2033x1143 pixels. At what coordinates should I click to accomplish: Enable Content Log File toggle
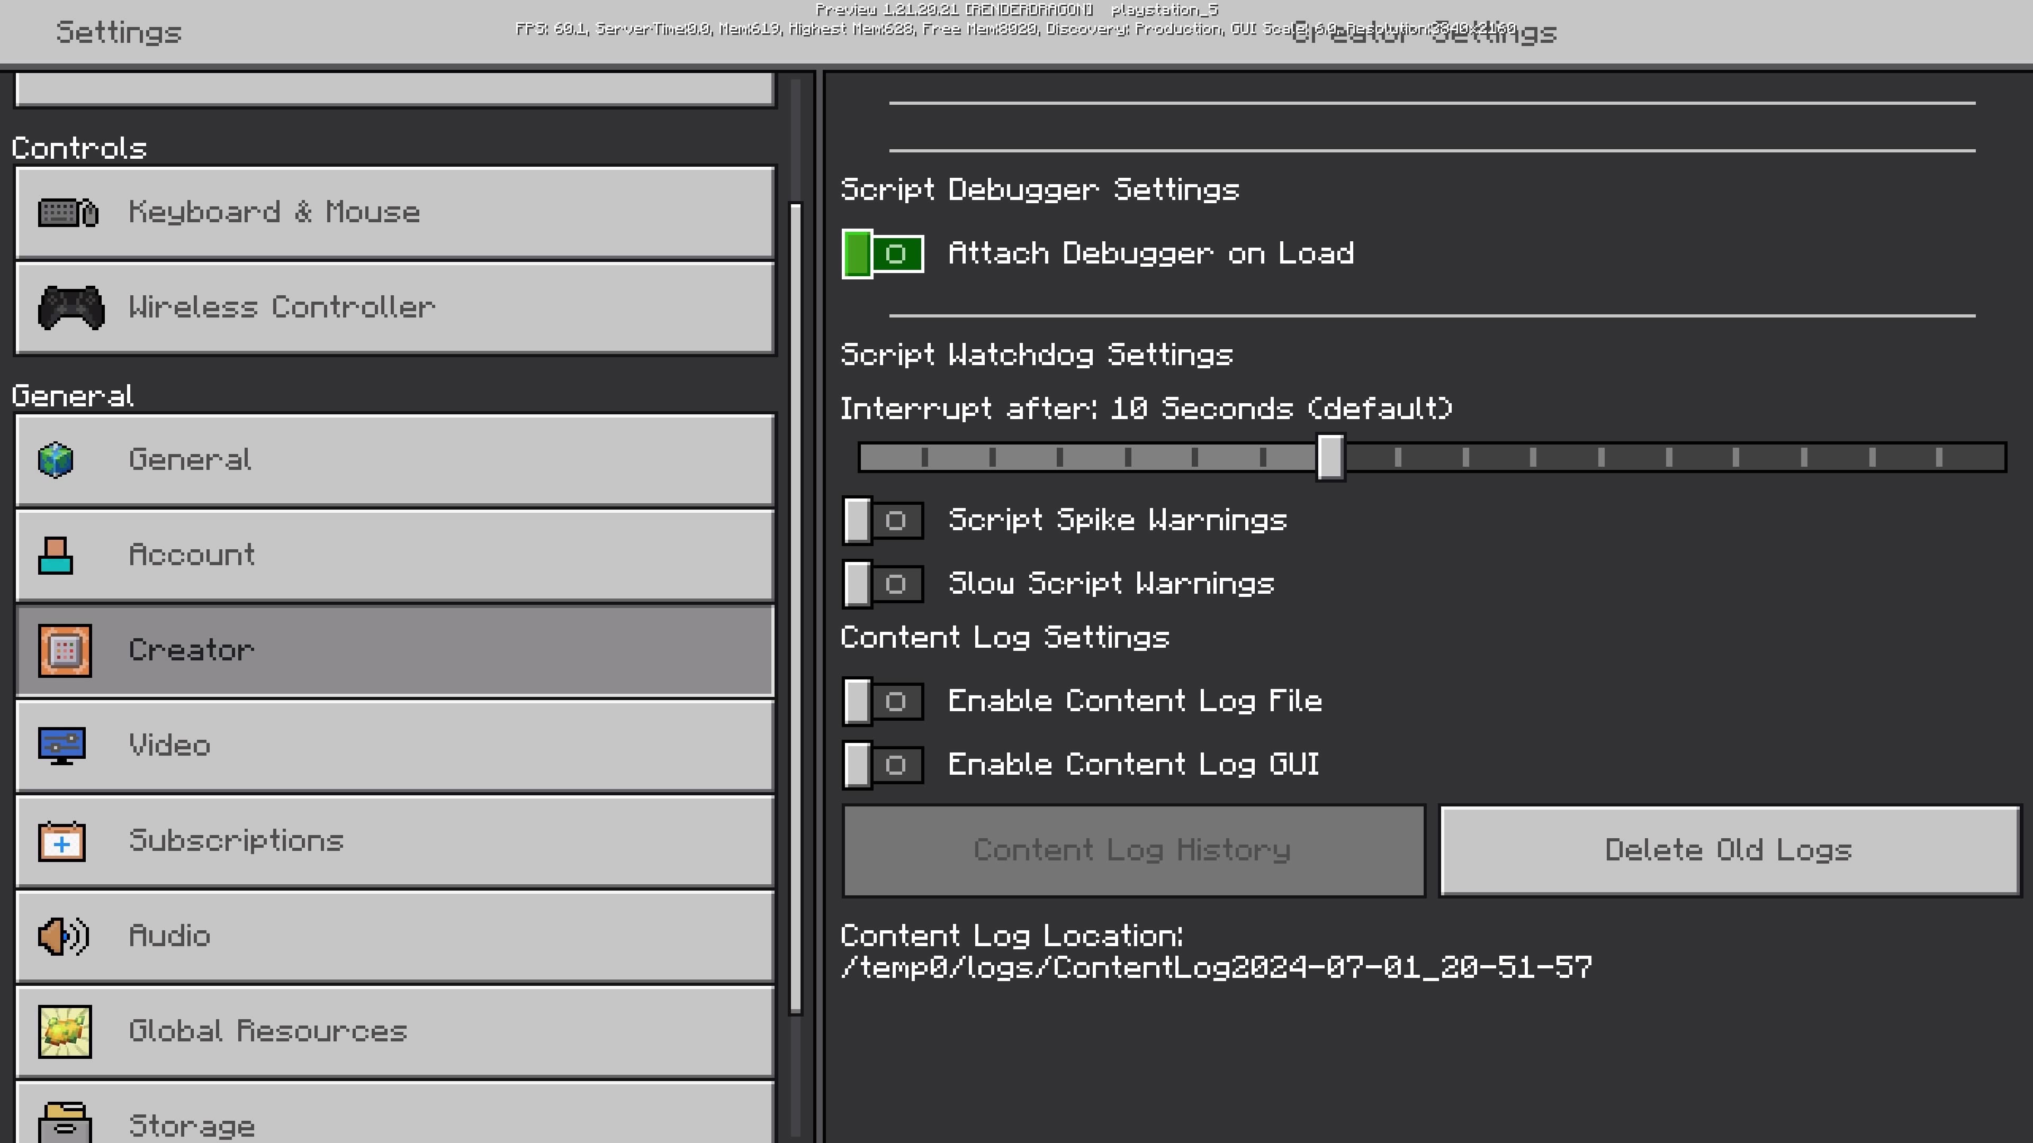pos(883,701)
